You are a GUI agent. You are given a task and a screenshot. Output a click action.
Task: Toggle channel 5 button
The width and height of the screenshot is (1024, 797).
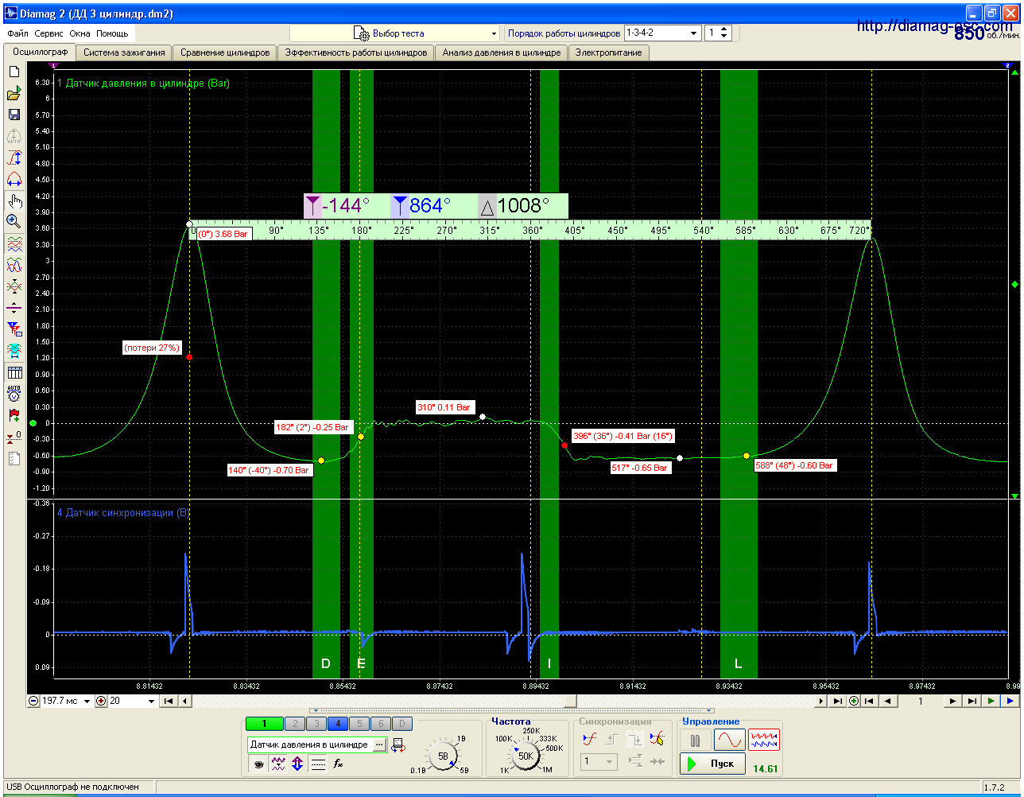point(359,723)
